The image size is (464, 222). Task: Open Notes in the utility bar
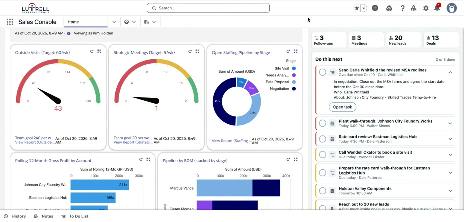(x=44, y=216)
